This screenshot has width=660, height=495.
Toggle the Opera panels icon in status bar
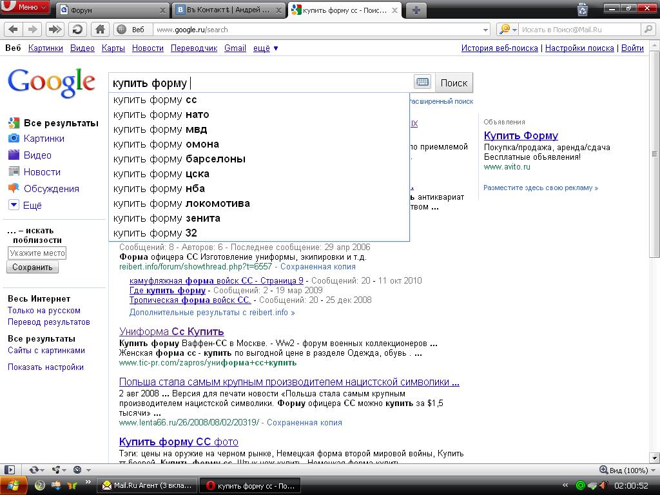[9, 470]
